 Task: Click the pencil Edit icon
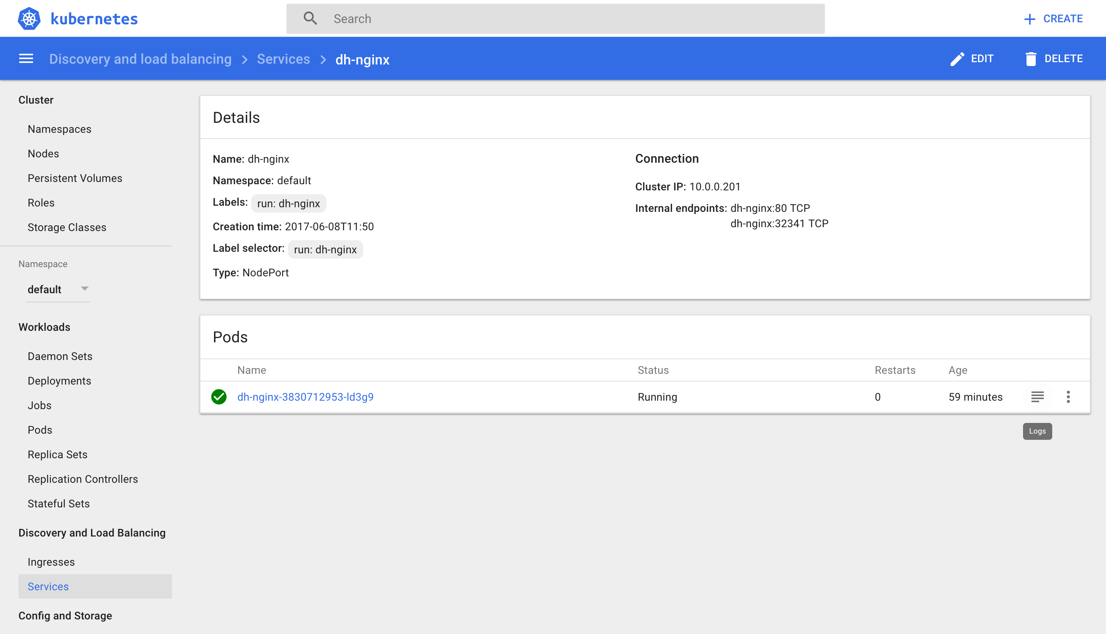coord(957,59)
